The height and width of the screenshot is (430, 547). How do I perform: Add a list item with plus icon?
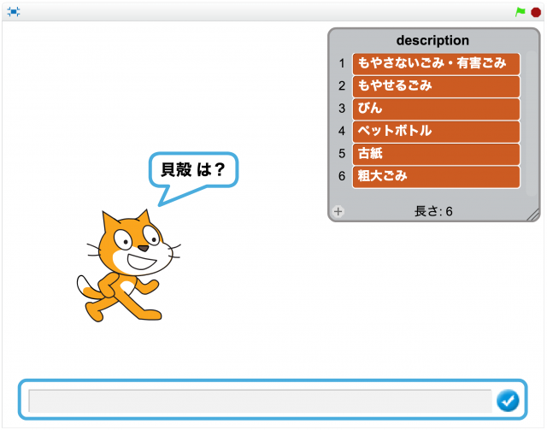(x=338, y=211)
